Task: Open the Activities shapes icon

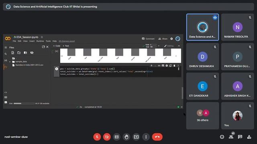Action: point(249,137)
